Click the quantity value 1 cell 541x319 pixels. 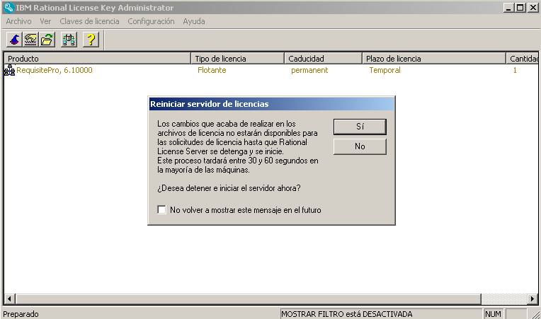tap(515, 70)
